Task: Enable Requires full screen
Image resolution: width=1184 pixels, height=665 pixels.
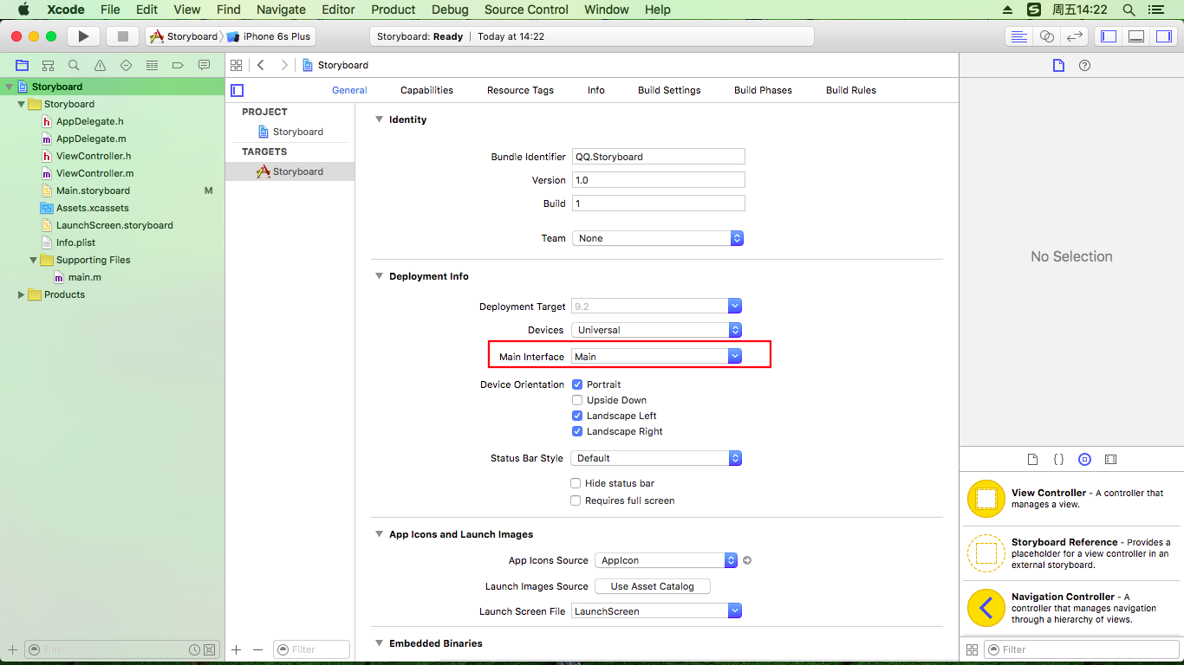Action: (576, 500)
